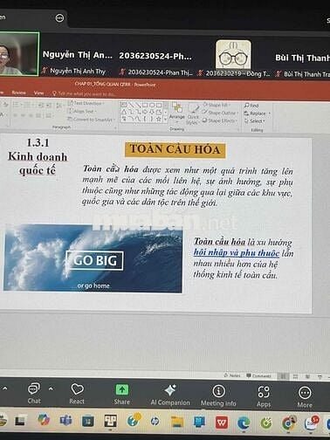Open the Review ribbon tab
This screenshot has width=330, height=440.
[x=19, y=93]
